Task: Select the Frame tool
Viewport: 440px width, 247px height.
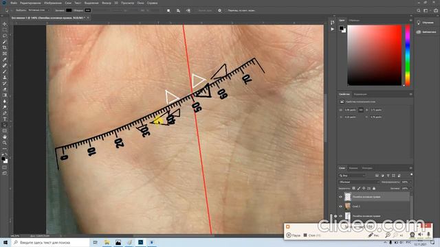Action: (x=5, y=54)
